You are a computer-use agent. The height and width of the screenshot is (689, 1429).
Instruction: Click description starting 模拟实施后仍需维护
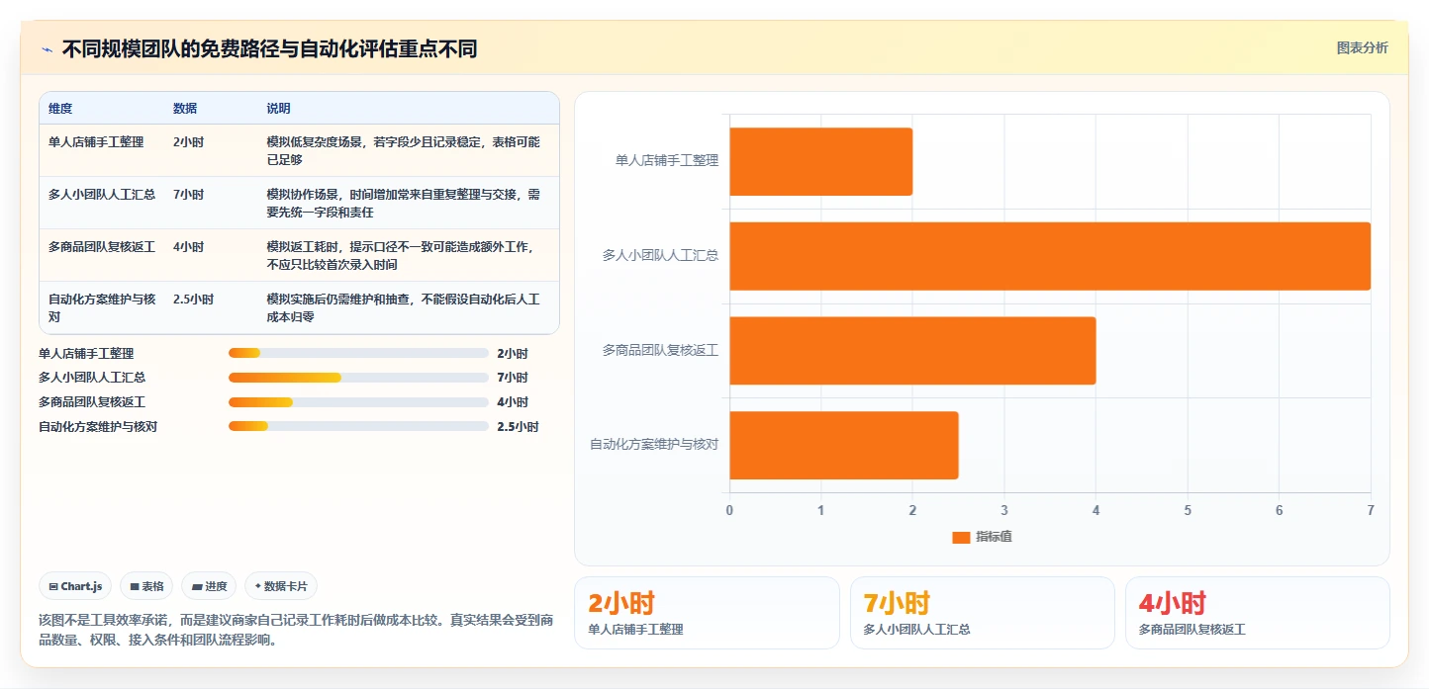404,307
